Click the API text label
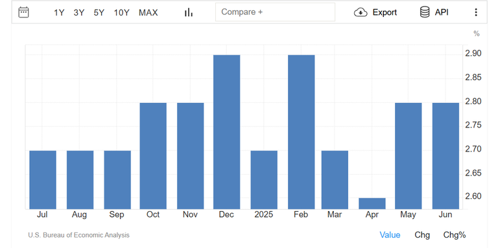The height and width of the screenshot is (248, 498). pyautogui.click(x=442, y=12)
